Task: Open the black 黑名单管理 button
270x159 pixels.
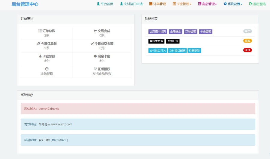Action: click(156, 41)
